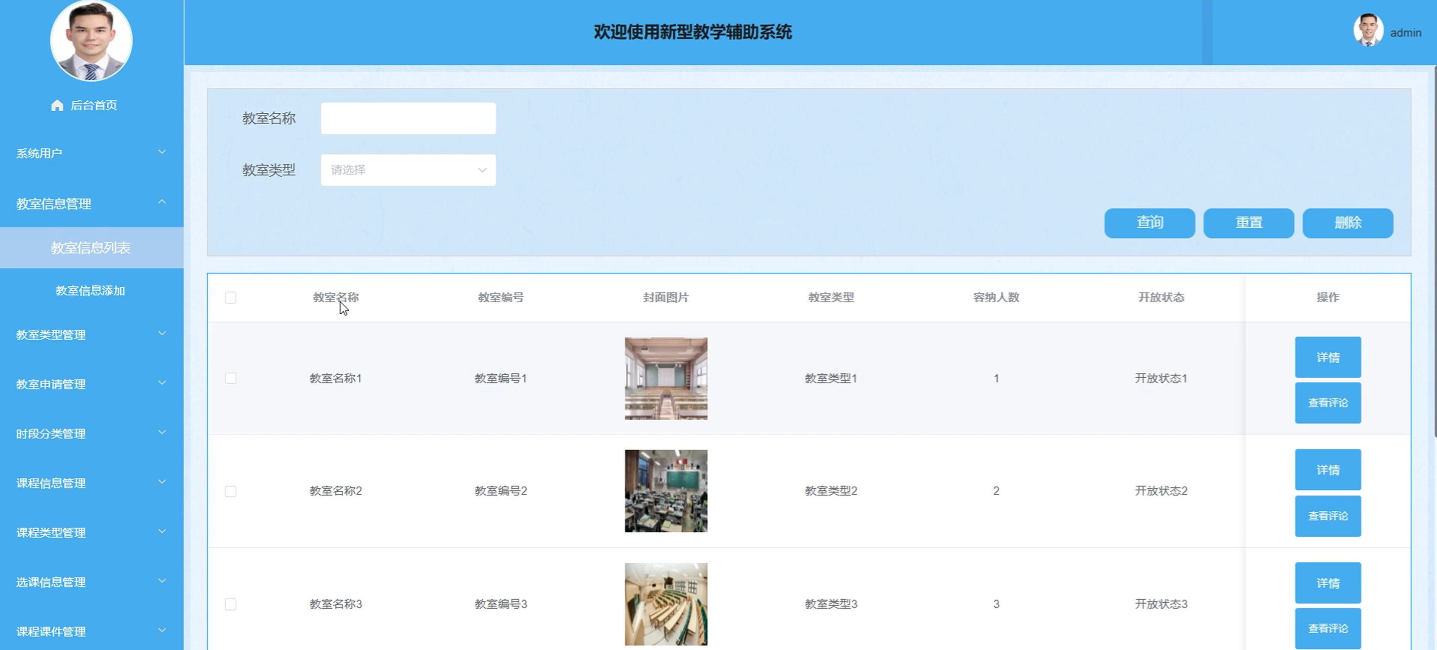The image size is (1437, 650).
Task: Click the large sidebar profile picture
Action: 91,40
